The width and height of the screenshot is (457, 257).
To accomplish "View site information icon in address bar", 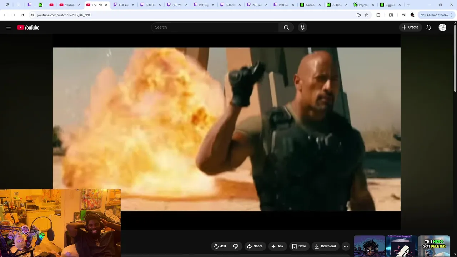I will point(32,15).
